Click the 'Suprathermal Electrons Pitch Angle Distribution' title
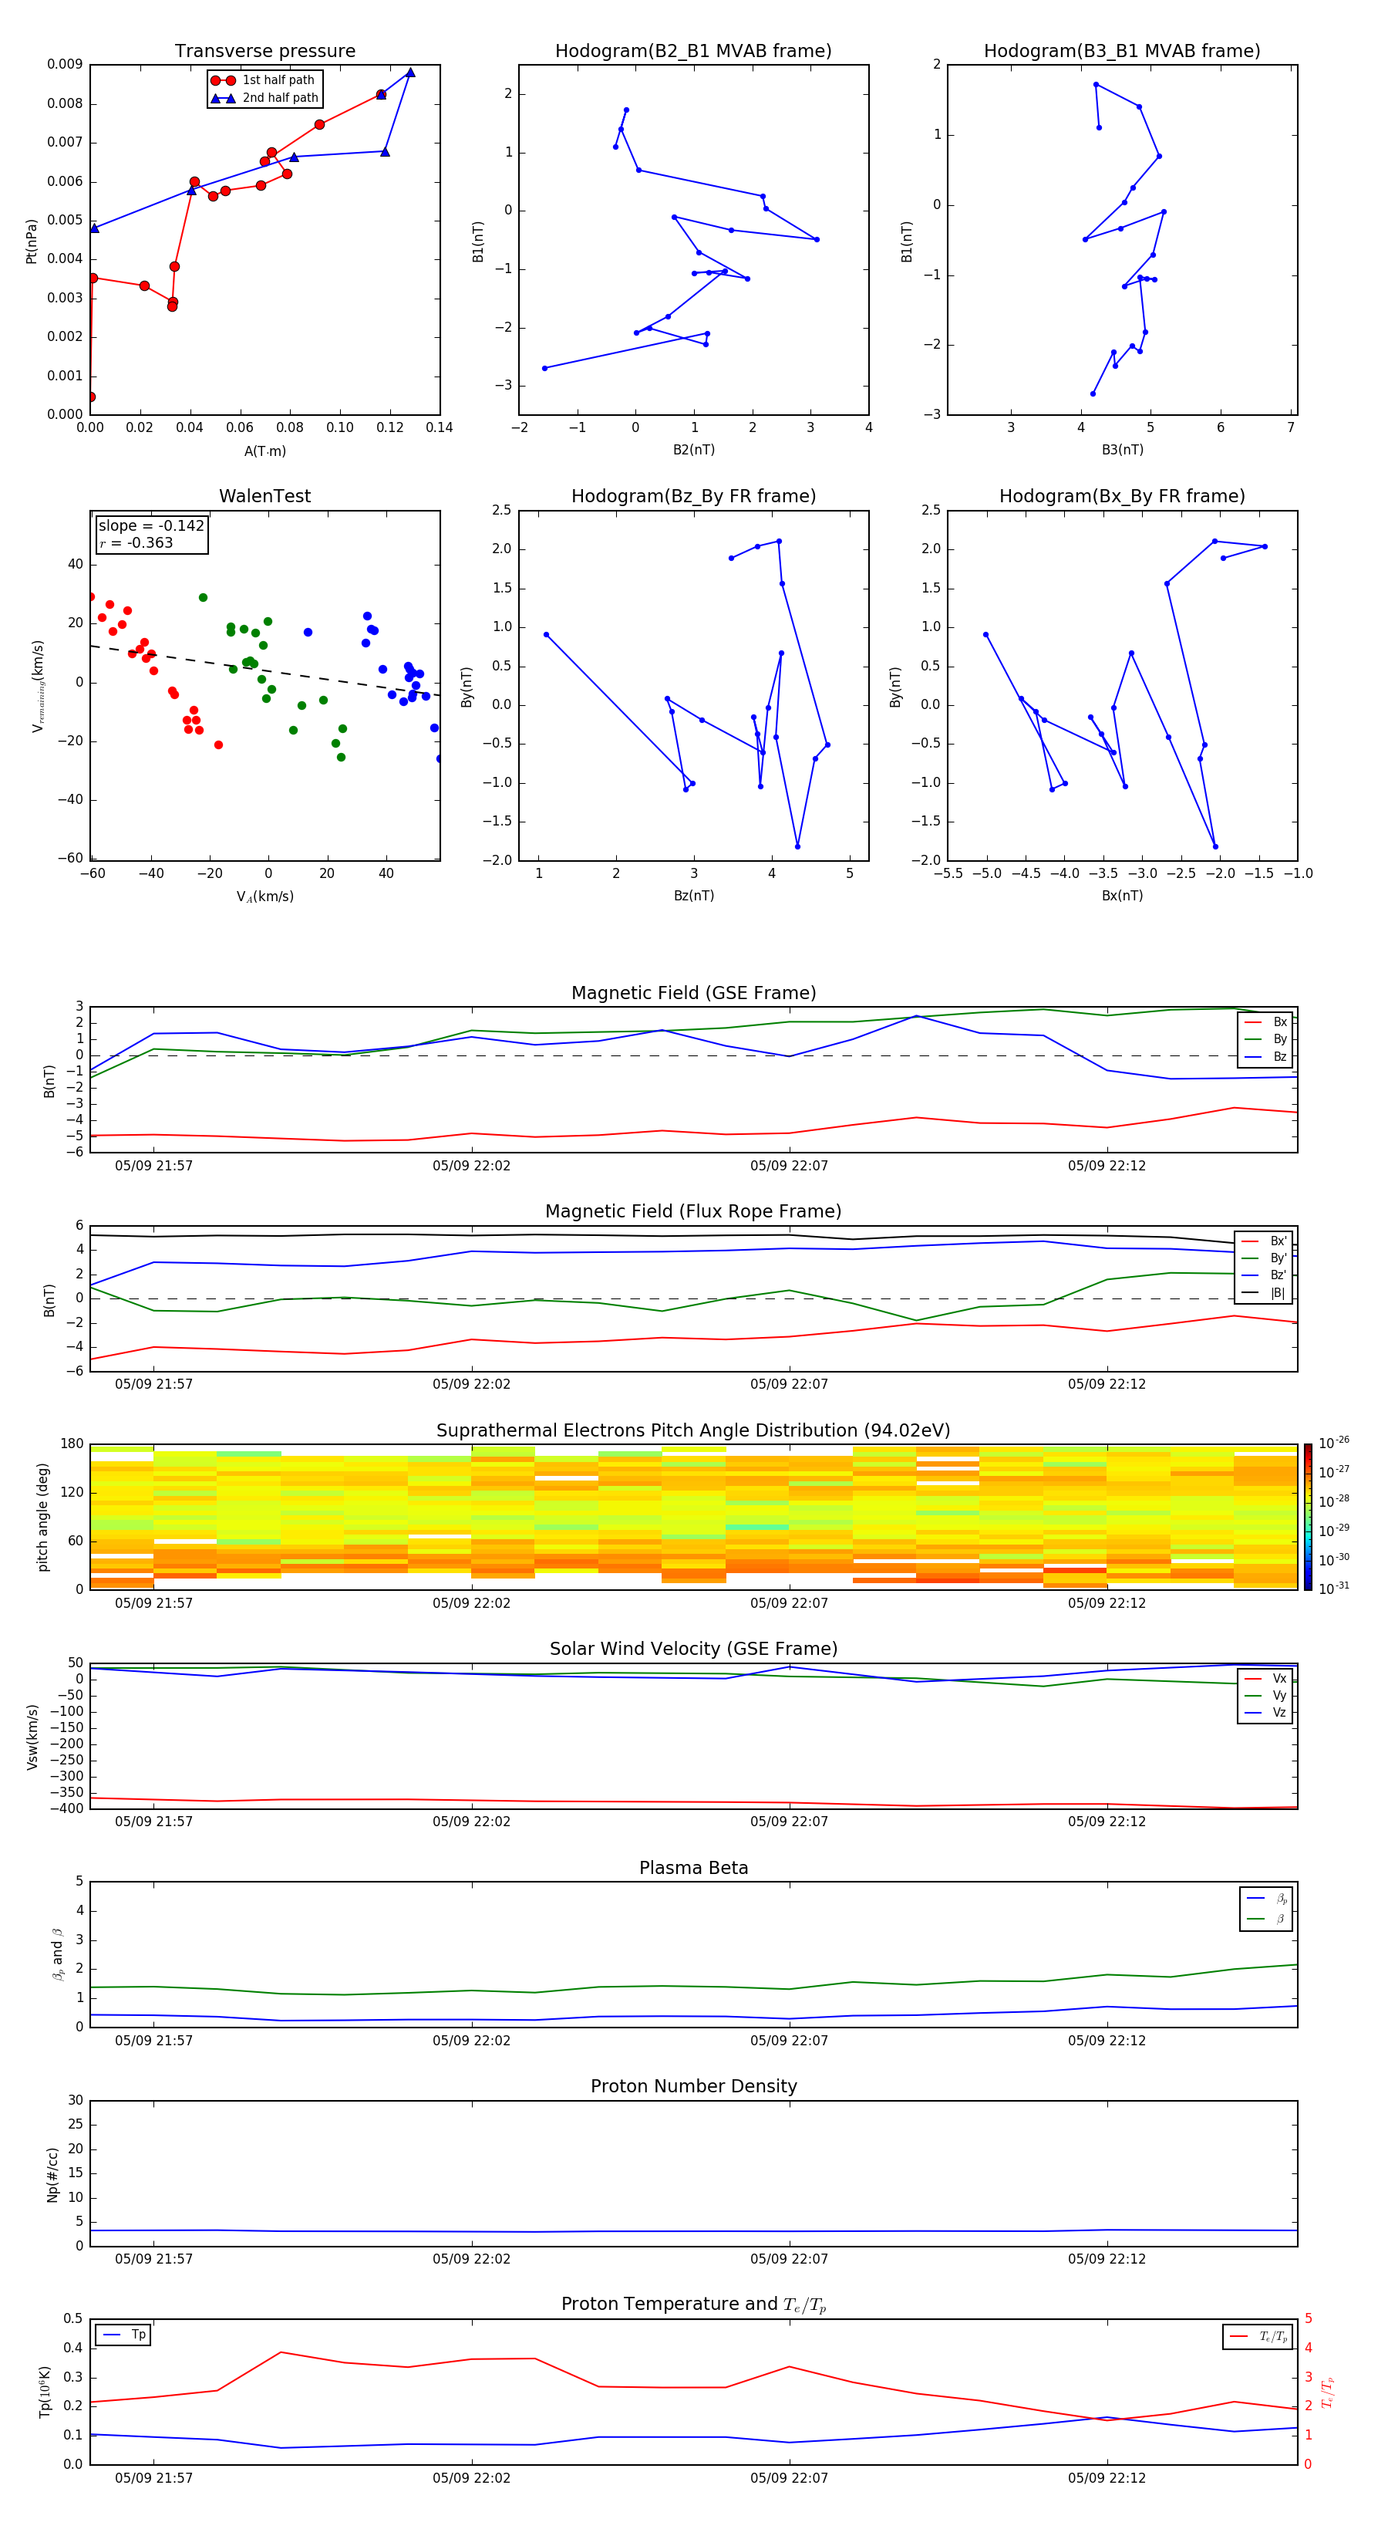 693,1430
